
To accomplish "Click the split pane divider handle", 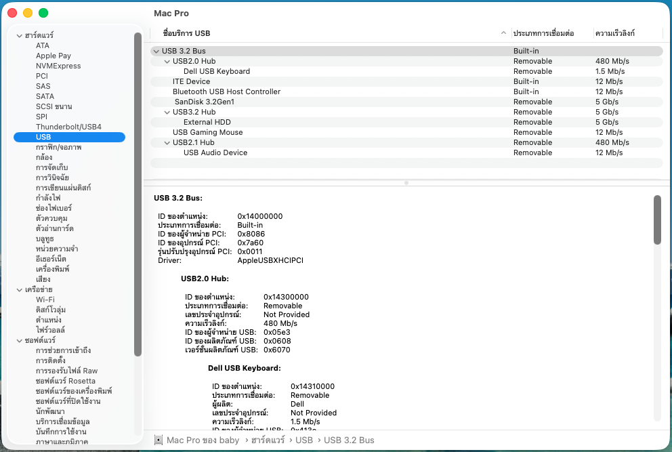I will click(406, 183).
